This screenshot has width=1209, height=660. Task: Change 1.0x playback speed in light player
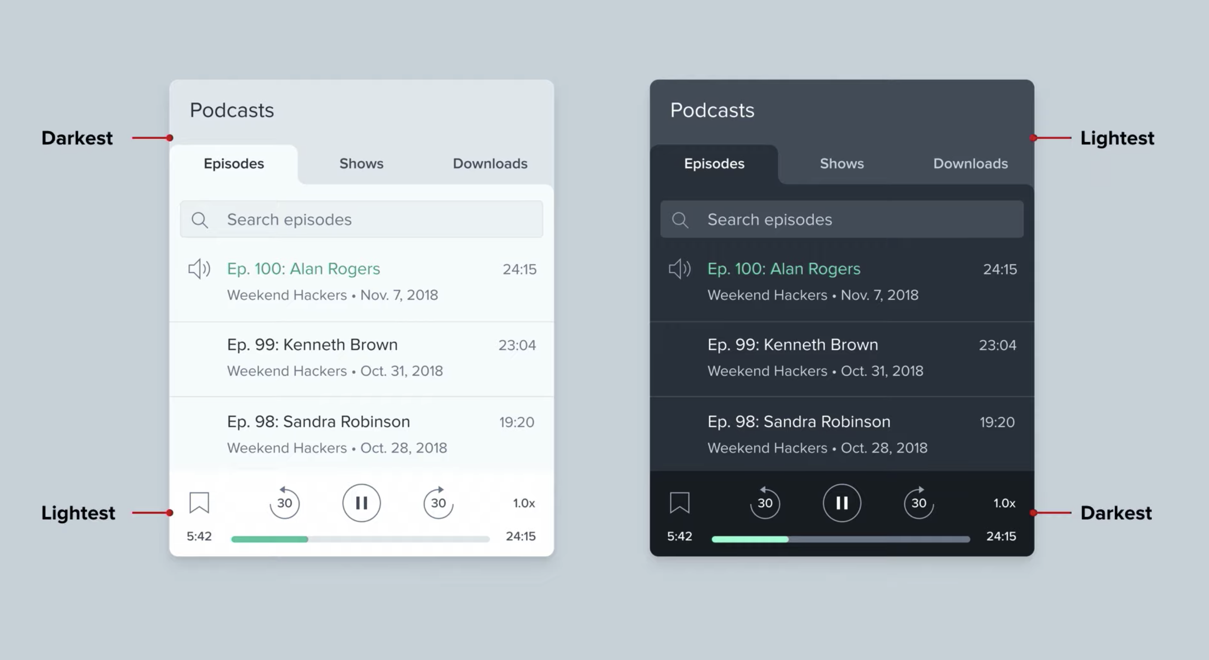click(524, 503)
